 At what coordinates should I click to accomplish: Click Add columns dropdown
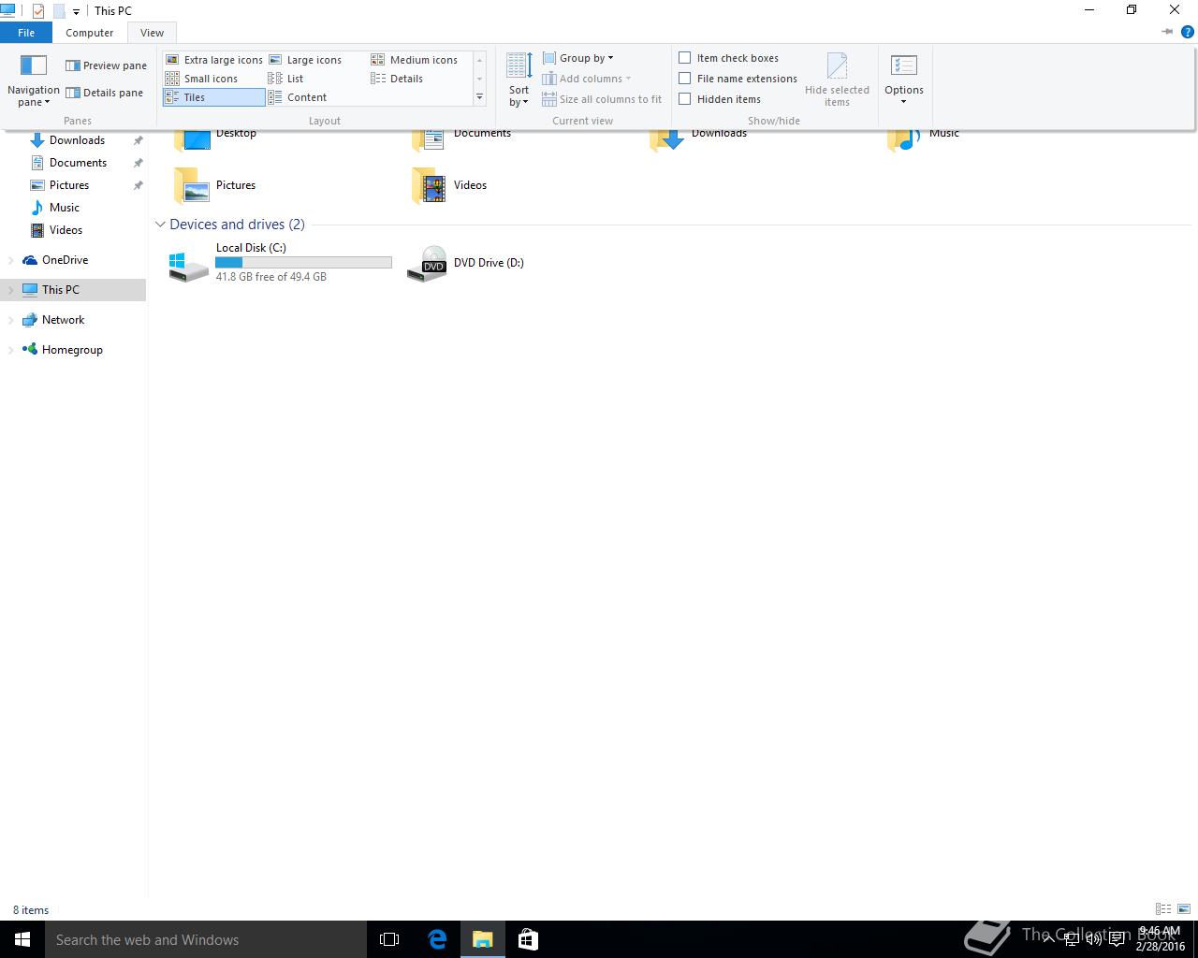587,79
